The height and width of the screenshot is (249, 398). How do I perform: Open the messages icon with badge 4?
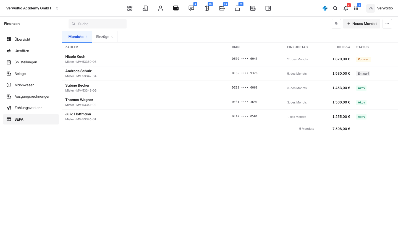tap(191, 8)
